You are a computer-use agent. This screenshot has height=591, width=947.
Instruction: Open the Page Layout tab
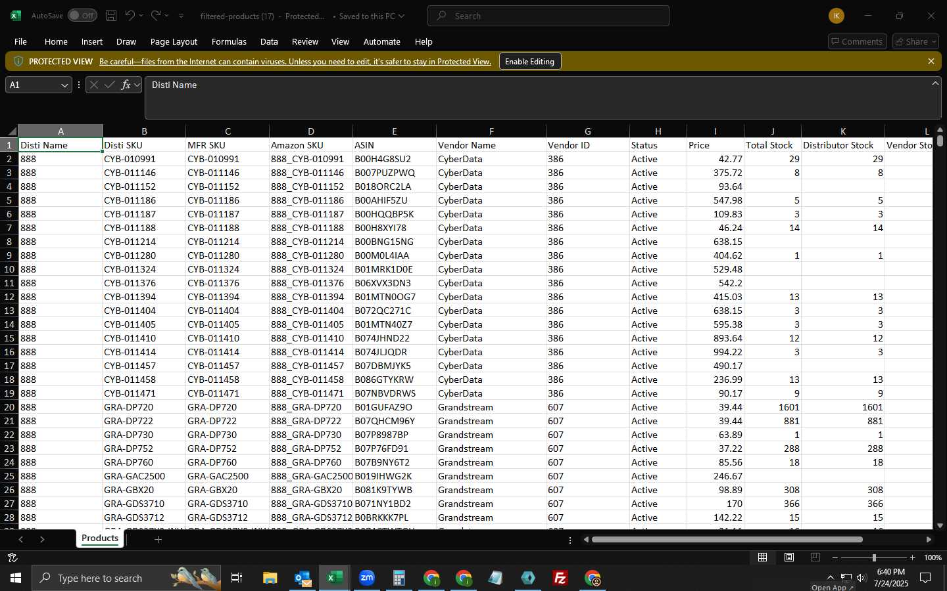pyautogui.click(x=174, y=41)
